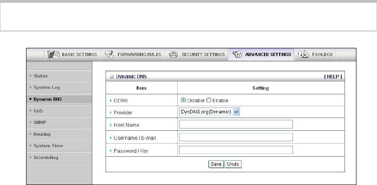Open QoS in the sidebar
377x185 pixels.
click(x=38, y=111)
